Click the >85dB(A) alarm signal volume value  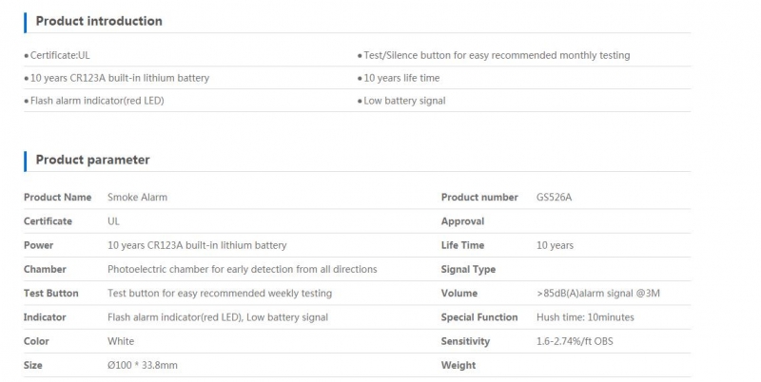[598, 294]
